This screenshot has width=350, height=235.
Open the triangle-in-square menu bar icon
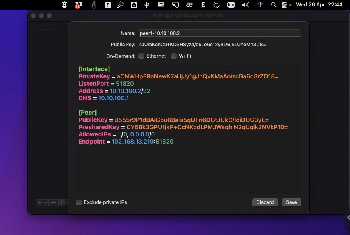[134, 5]
